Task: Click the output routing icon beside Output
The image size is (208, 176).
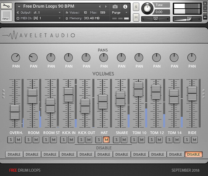Action: 18,13
